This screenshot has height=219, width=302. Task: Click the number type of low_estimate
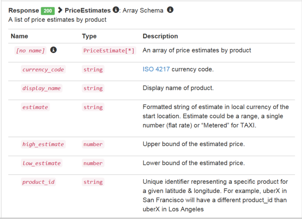point(93,163)
